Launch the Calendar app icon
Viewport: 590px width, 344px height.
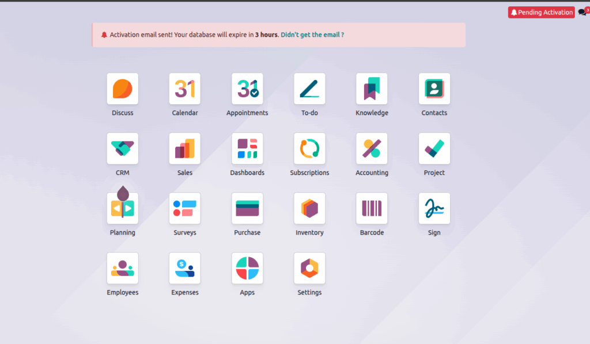[x=185, y=89]
